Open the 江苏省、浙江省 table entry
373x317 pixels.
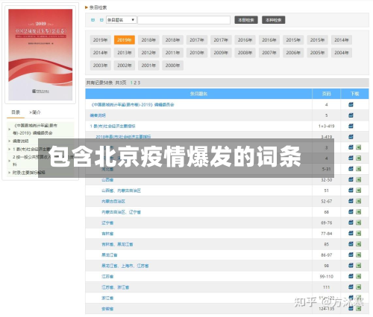(115, 287)
